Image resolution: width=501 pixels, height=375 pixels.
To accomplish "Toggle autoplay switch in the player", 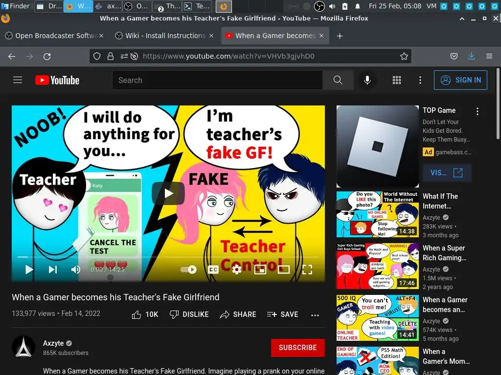I will pyautogui.click(x=188, y=270).
